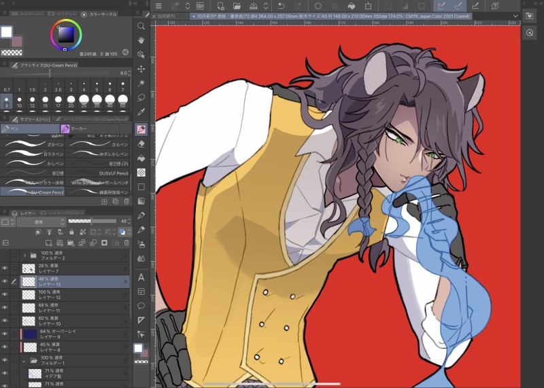The height and width of the screenshot is (388, 544).
Task: Collapse フォルダー 1 folder chevron
Action: coord(24,361)
